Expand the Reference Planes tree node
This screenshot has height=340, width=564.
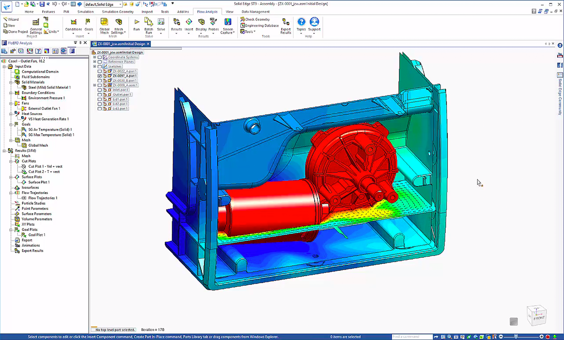point(94,61)
